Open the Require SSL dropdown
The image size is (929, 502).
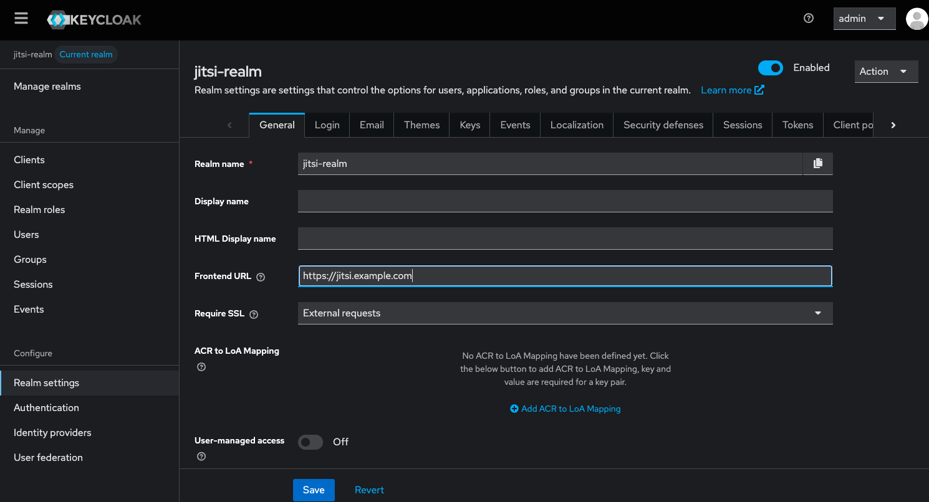565,313
